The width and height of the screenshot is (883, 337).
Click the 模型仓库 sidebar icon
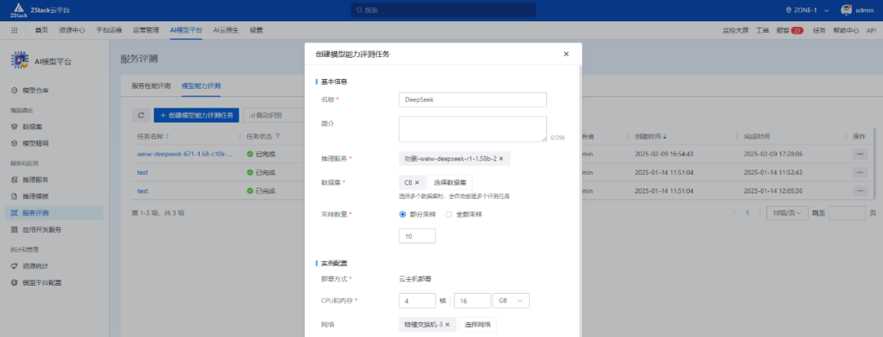(x=15, y=90)
